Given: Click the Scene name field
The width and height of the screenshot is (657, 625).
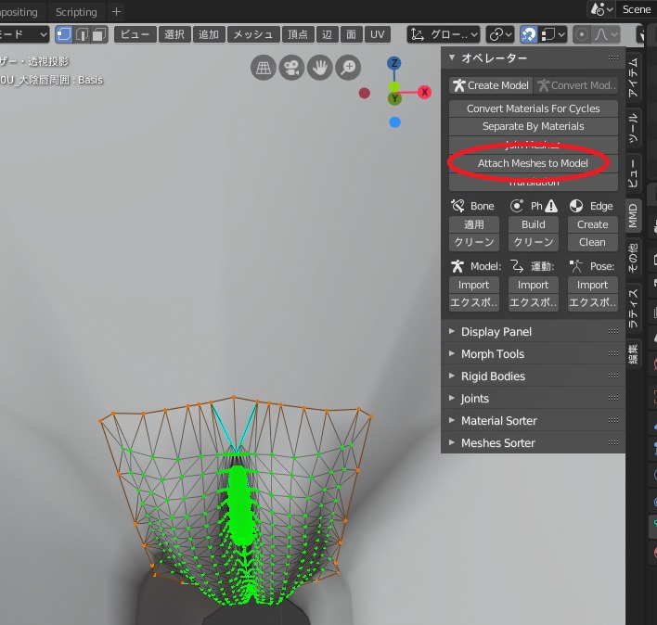Looking at the screenshot, I should coord(636,9).
